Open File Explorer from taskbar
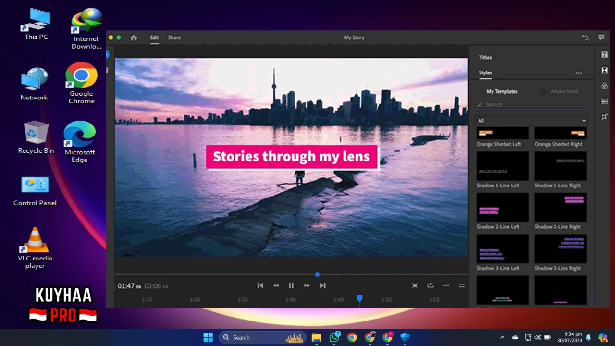 click(x=316, y=337)
